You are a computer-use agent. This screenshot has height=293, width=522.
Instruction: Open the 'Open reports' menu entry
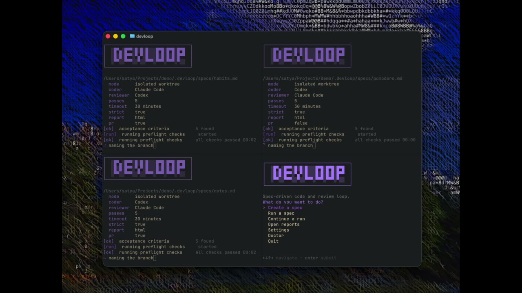tap(284, 225)
